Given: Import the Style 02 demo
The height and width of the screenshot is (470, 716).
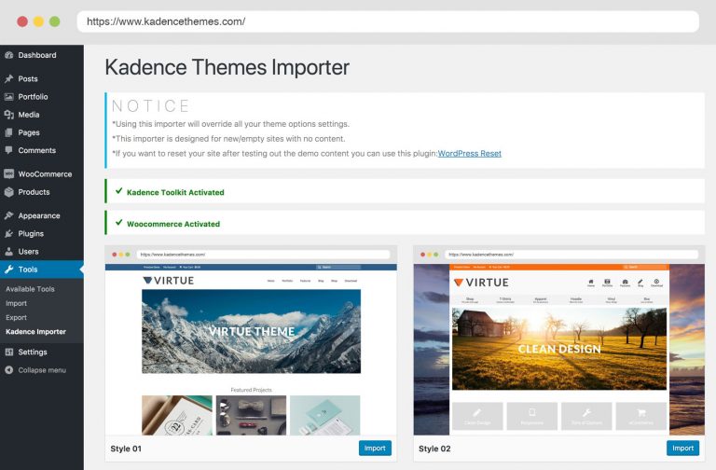Looking at the screenshot, I should 682,448.
